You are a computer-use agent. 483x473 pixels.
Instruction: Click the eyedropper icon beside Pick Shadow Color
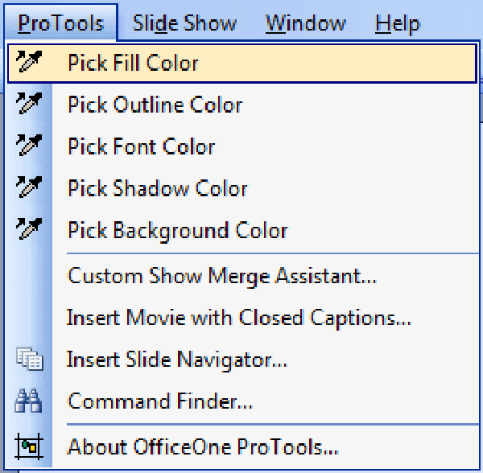coord(29,188)
